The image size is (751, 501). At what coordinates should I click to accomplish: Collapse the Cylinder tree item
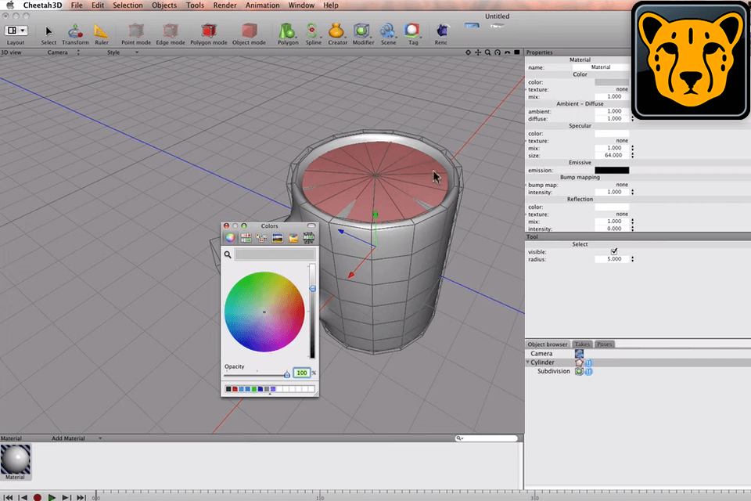coord(528,362)
